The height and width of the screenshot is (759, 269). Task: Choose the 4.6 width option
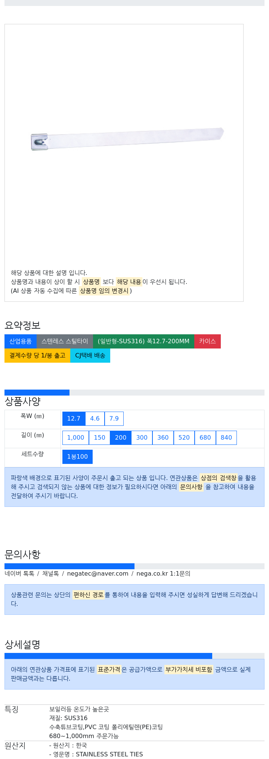click(x=95, y=419)
